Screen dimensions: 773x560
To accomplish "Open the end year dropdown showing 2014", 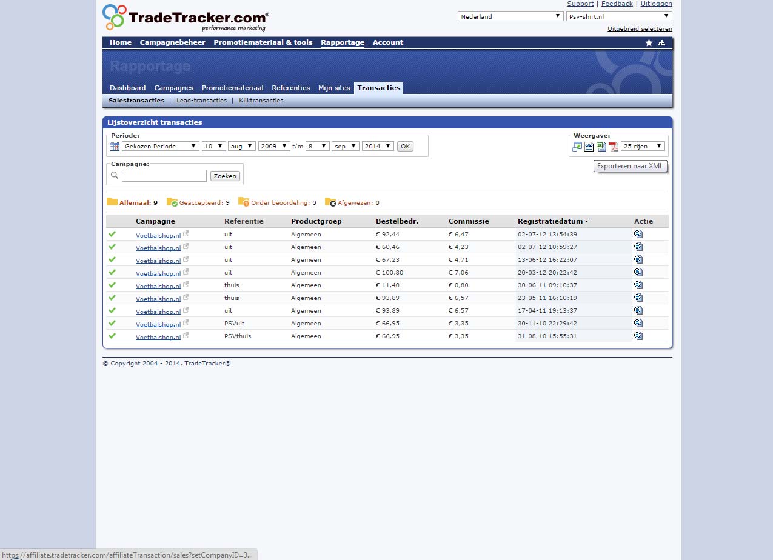I will (378, 146).
